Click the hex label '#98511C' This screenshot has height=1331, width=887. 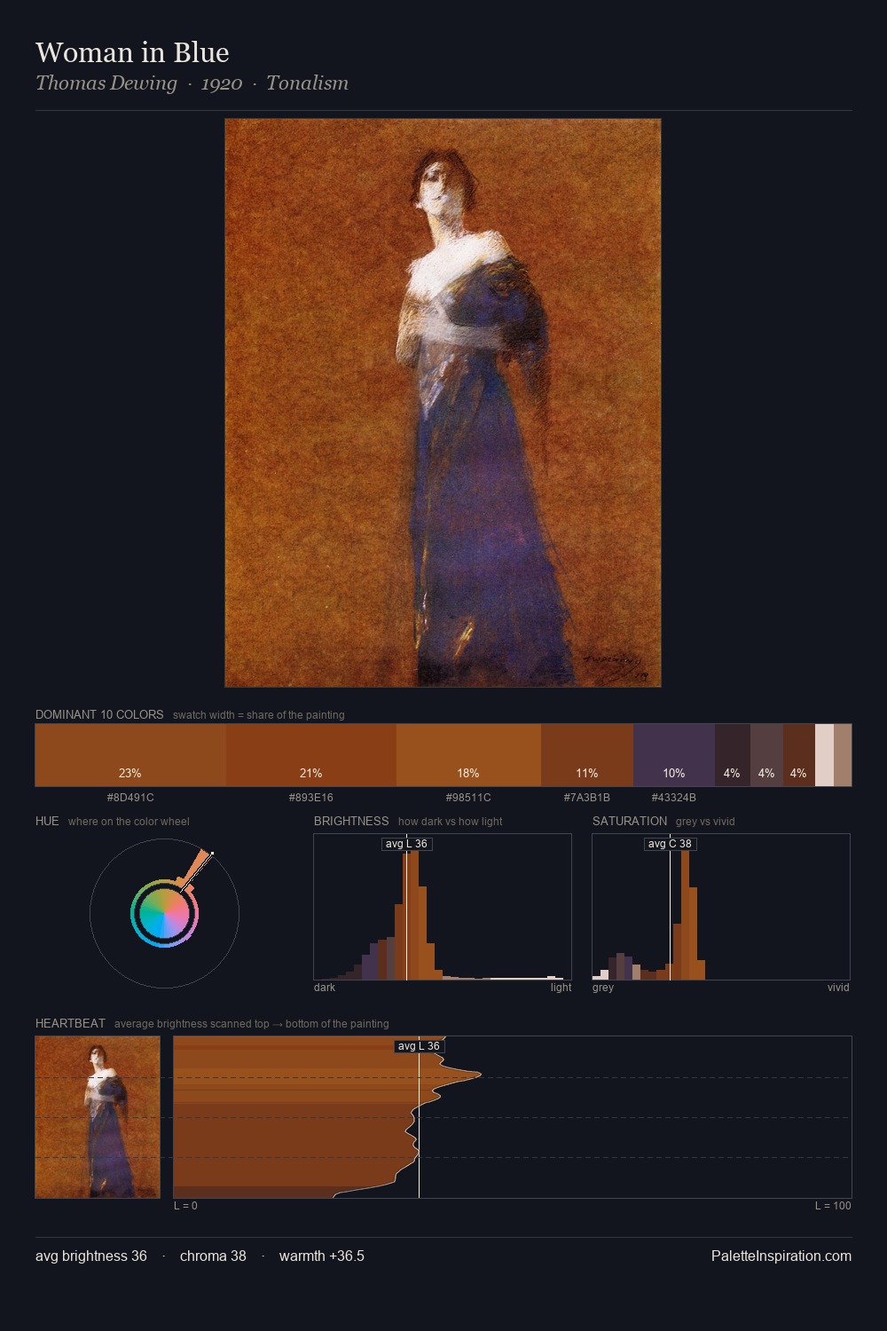pos(468,798)
